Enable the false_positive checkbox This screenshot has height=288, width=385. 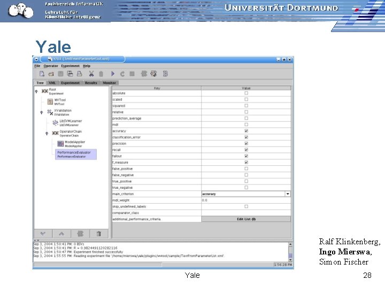click(x=247, y=169)
